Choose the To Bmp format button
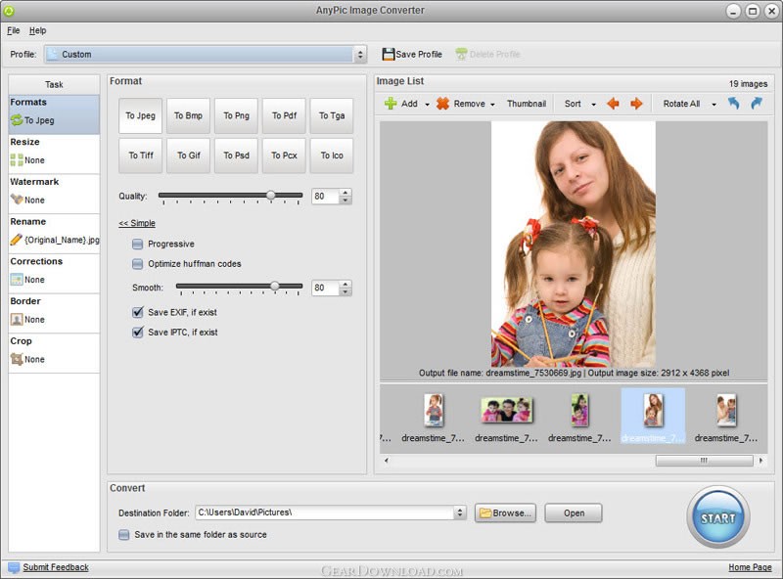Viewport: 783px width, 579px height. point(188,115)
